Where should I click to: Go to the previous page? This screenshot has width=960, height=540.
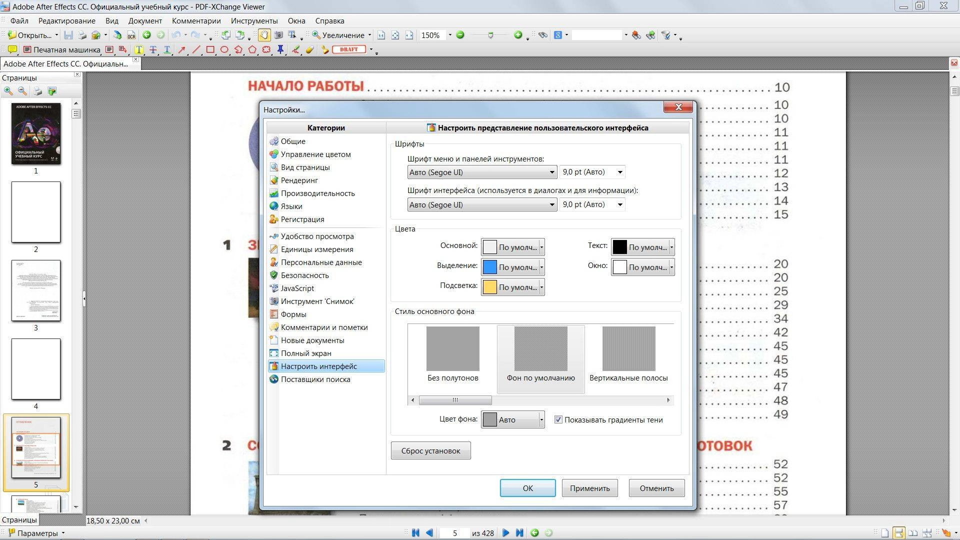click(429, 533)
